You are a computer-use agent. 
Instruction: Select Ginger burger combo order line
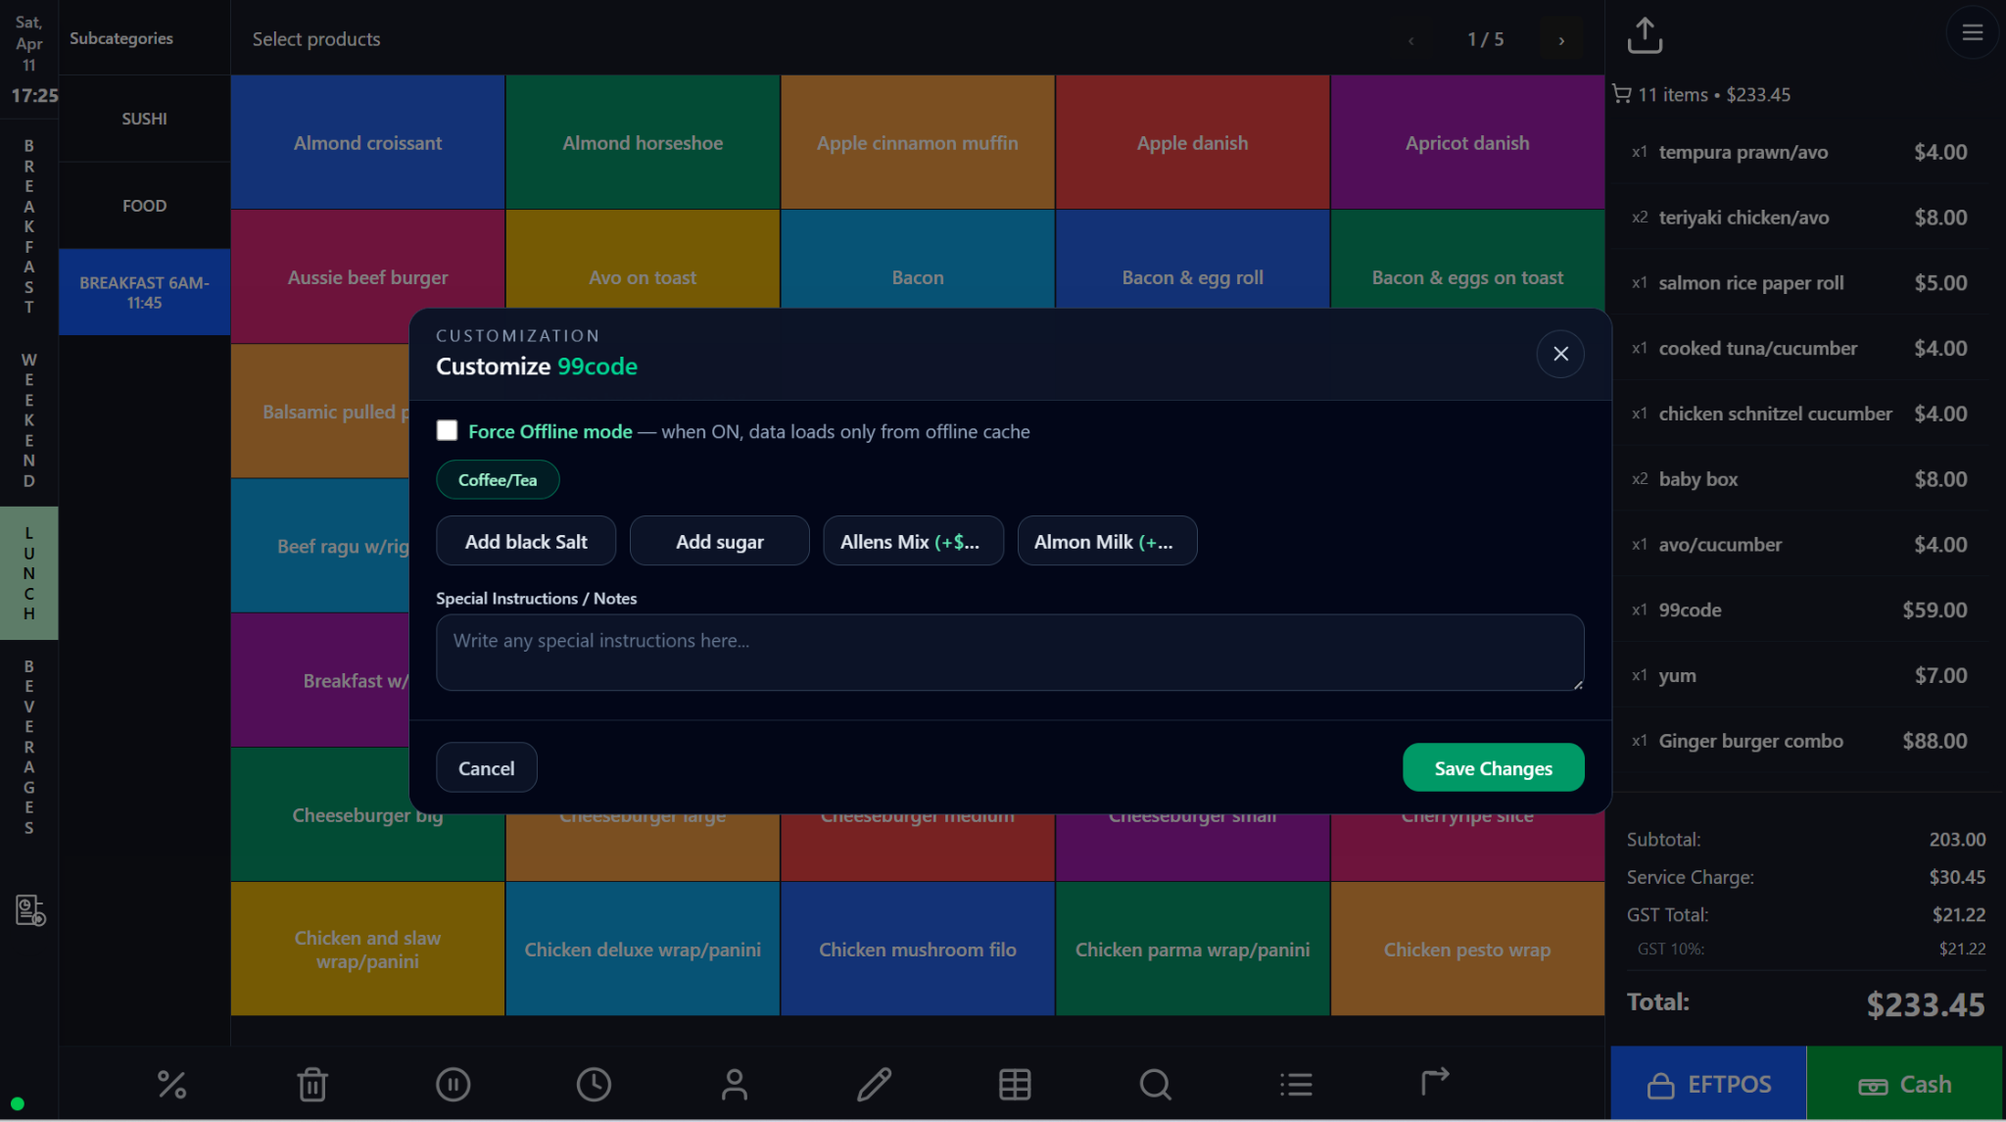[x=1799, y=741]
